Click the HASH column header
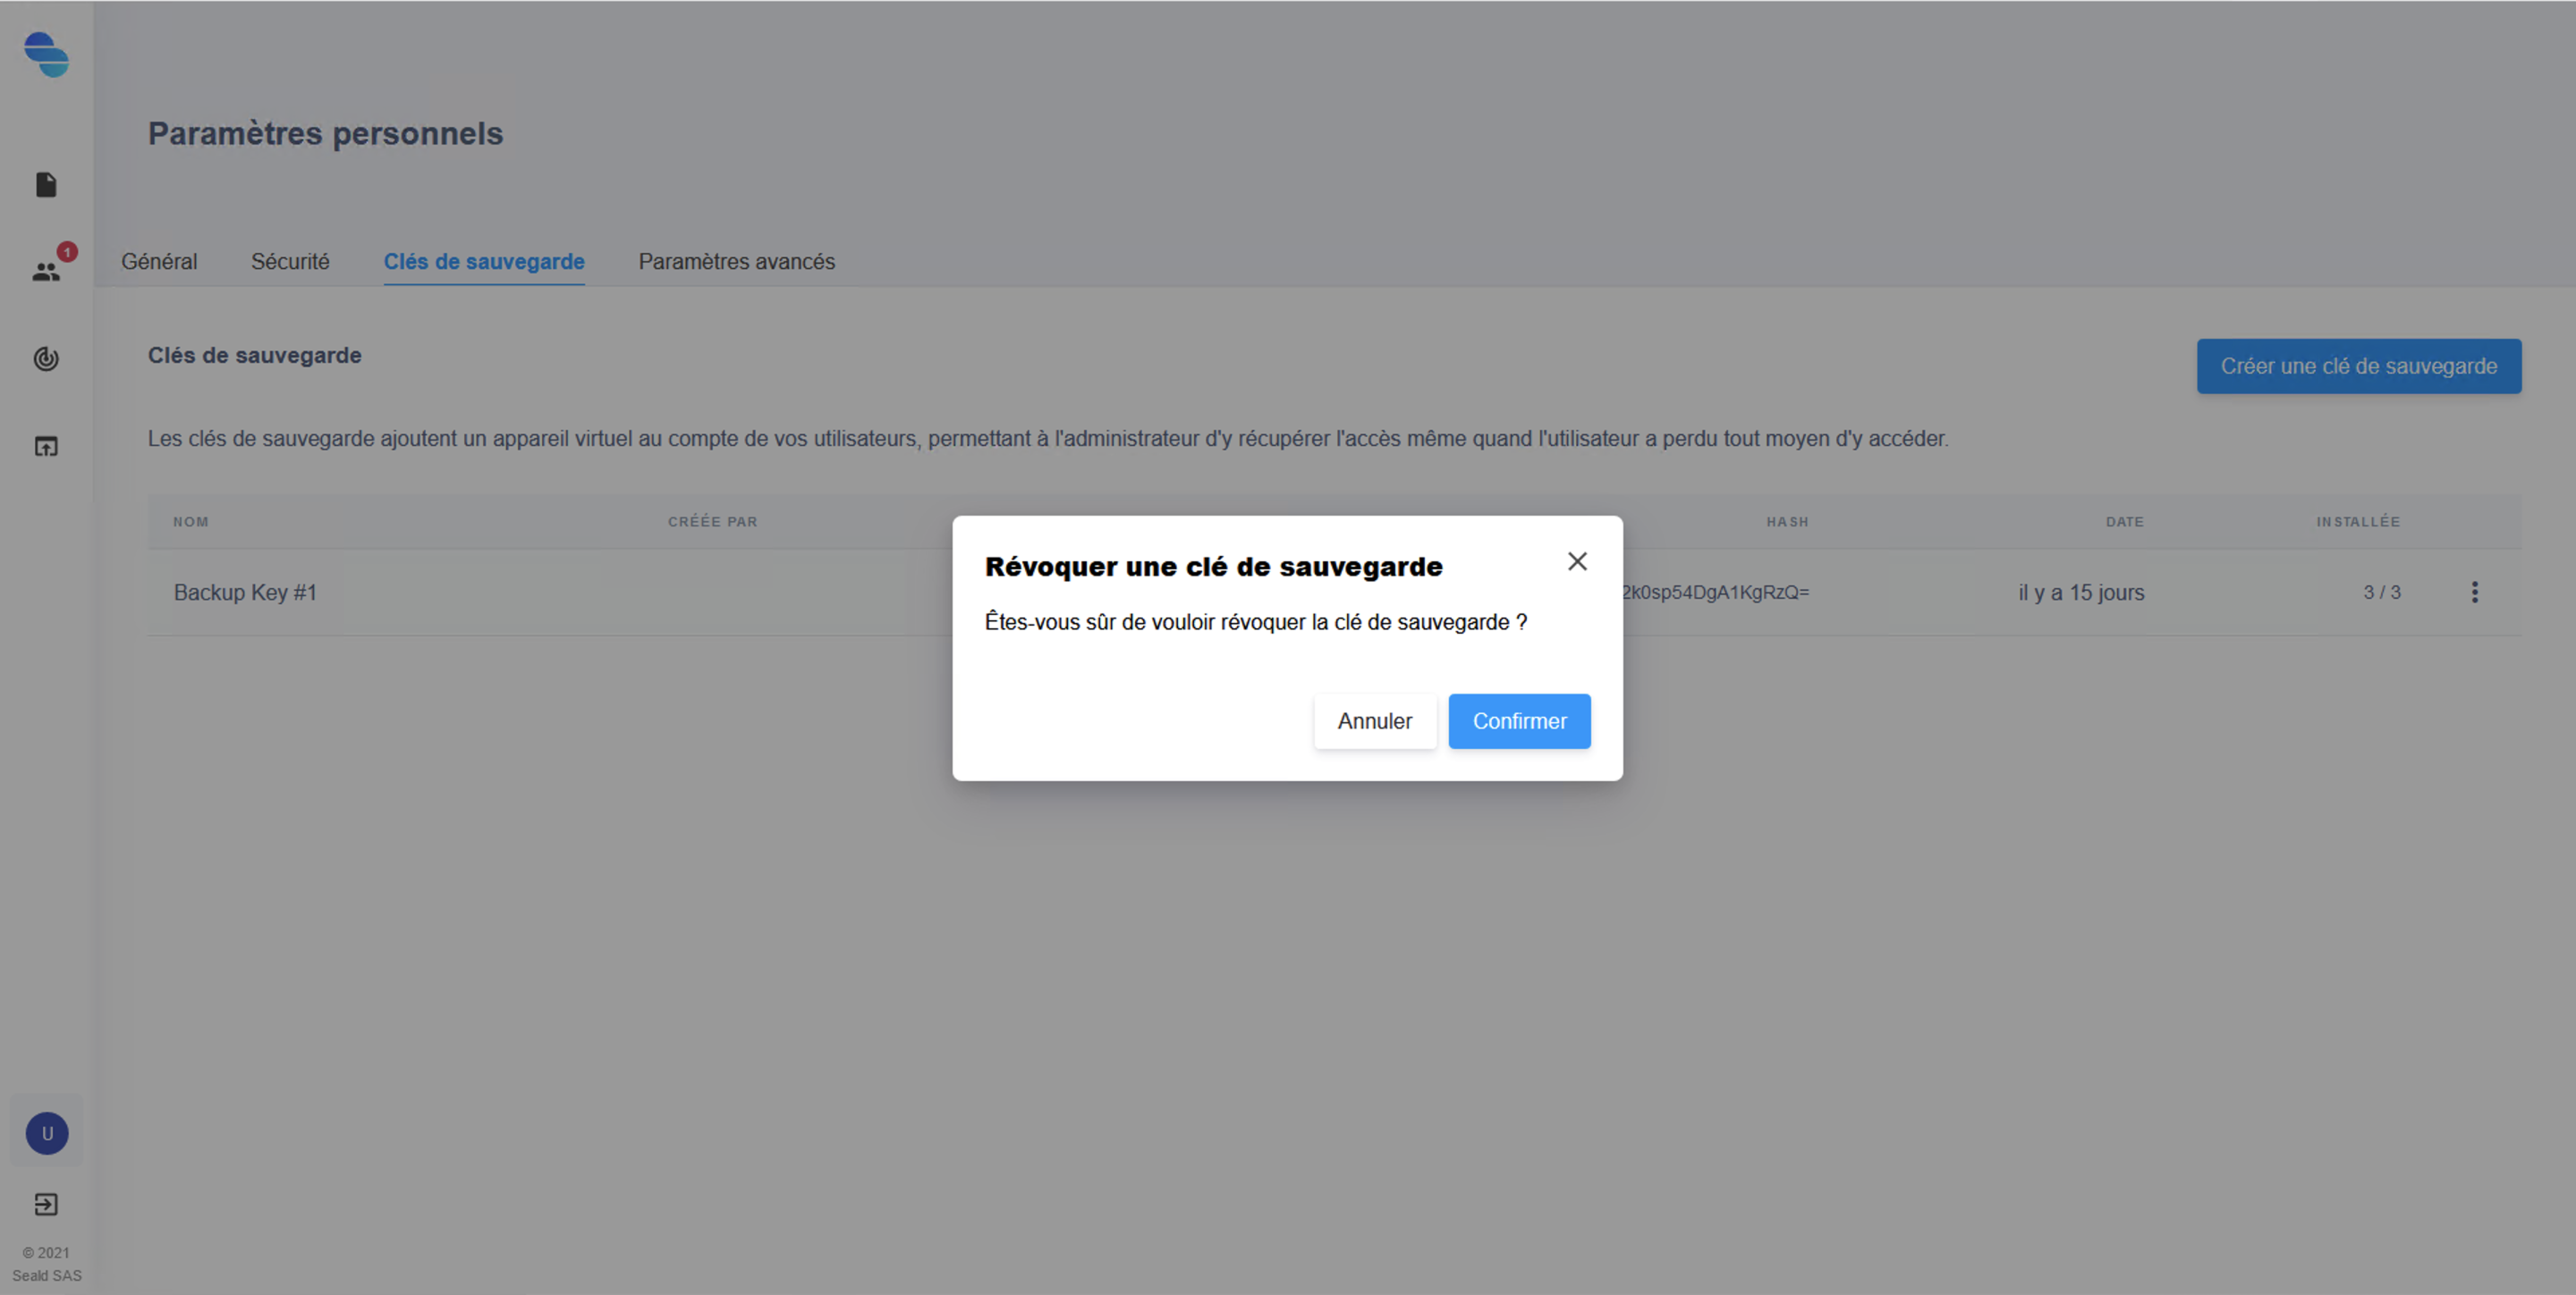This screenshot has width=2576, height=1295. point(1787,522)
